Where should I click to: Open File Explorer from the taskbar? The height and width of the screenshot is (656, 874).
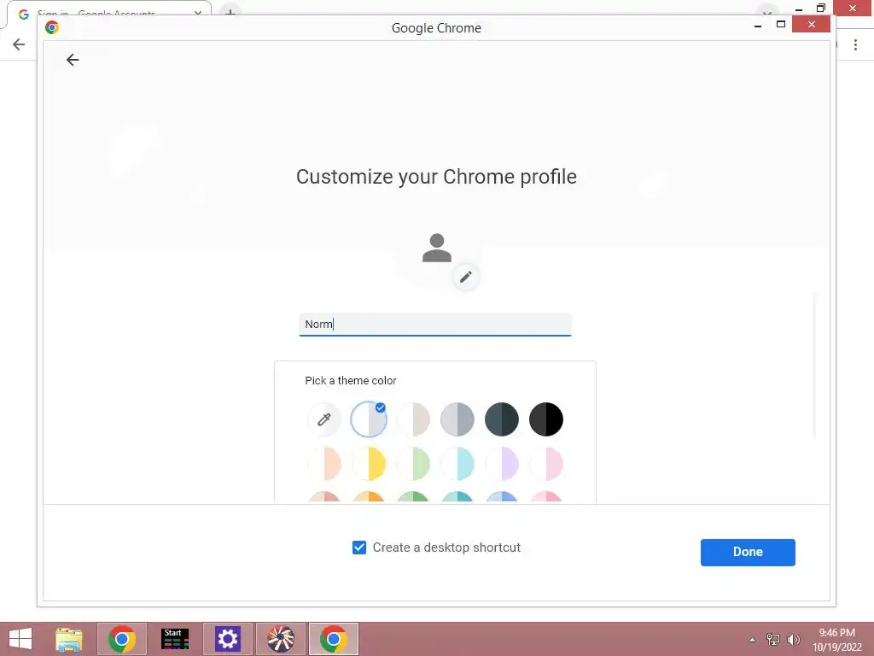click(69, 639)
